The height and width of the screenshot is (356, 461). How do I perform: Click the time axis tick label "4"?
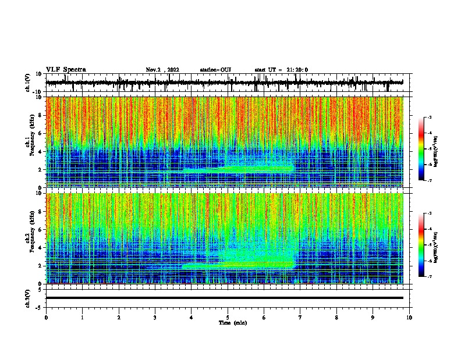click(x=192, y=318)
